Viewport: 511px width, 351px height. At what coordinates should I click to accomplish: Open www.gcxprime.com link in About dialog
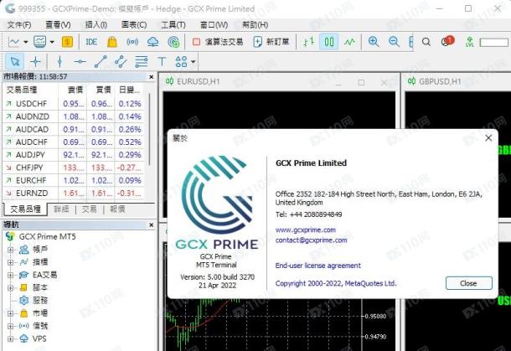point(306,230)
